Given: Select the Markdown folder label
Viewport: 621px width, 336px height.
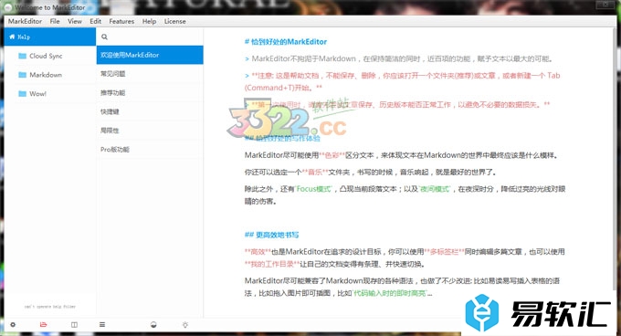Looking at the screenshot, I should pyautogui.click(x=46, y=75).
